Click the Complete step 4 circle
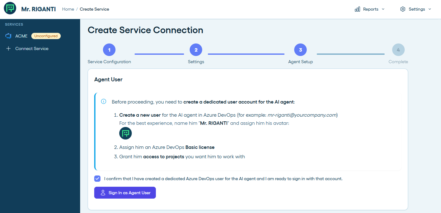The width and height of the screenshot is (441, 213). pos(398,49)
